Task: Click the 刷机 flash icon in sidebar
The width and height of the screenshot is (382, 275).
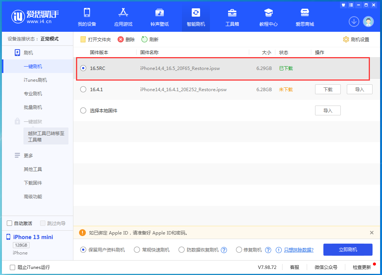Action: (x=17, y=53)
